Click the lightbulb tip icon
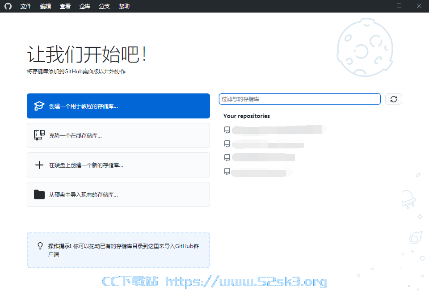The image size is (429, 295). [x=40, y=246]
